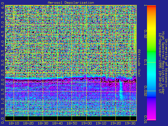Viewport: 168px width, 126px height.
Task: Click the 5.5 altitude axis label
Action: pyautogui.click(x=2, y=15)
